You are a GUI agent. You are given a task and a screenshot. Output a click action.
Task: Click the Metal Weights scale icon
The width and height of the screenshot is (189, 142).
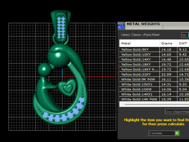click(121, 26)
